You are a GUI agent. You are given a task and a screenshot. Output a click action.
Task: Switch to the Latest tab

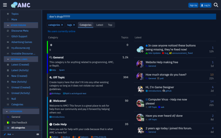coord(100,25)
